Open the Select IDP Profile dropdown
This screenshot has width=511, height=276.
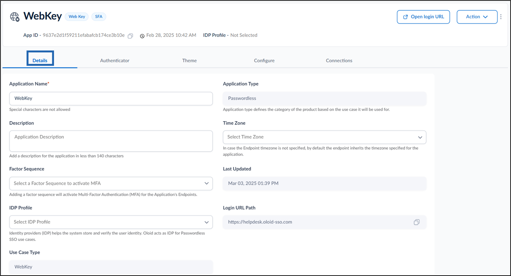tap(111, 222)
